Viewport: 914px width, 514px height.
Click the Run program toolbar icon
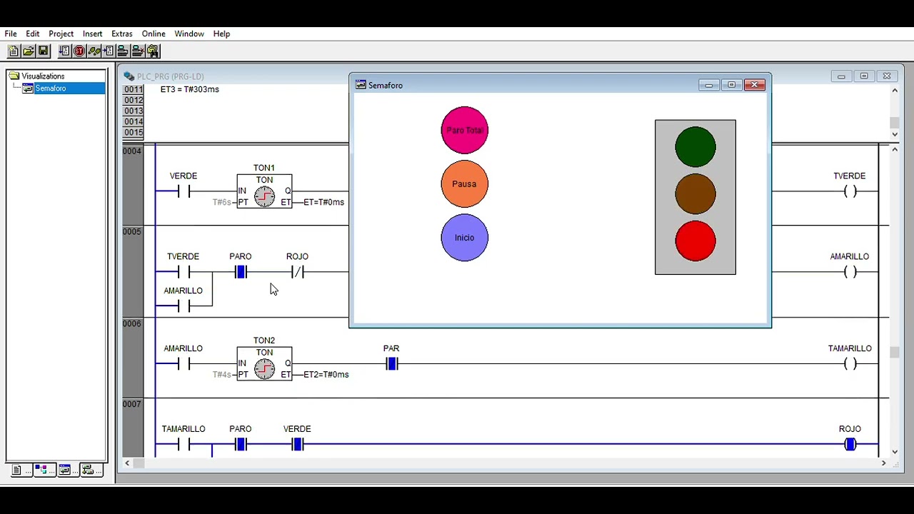coord(64,51)
